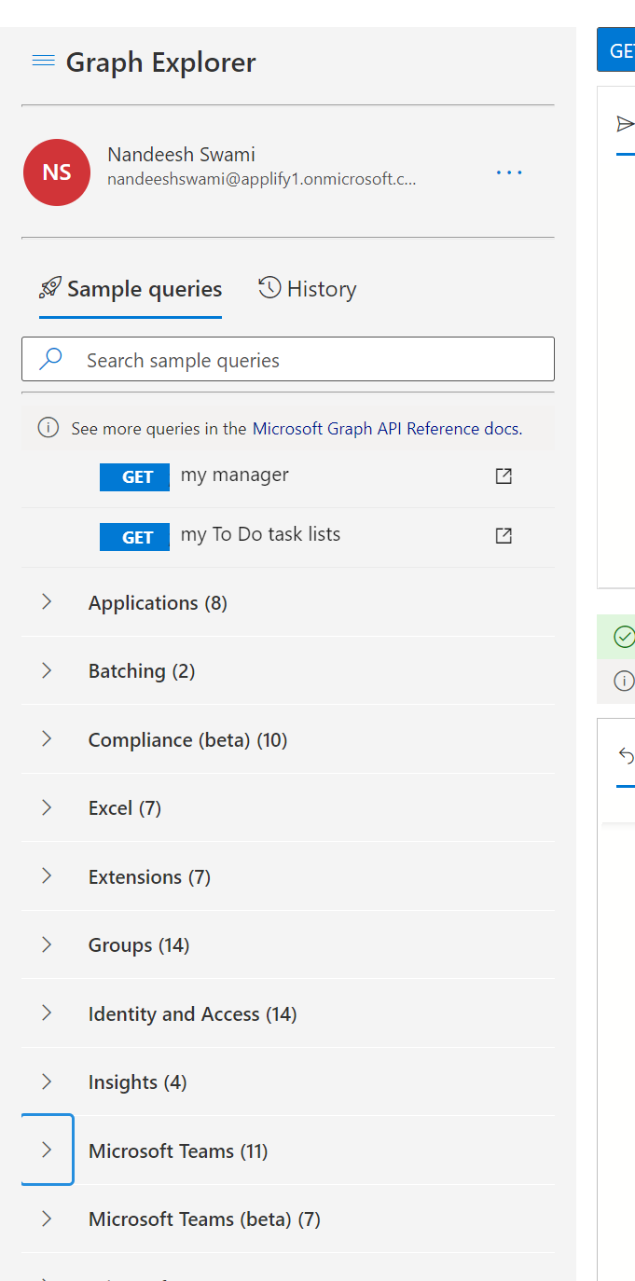635x1281 pixels.
Task: Click the rocket icon on Sample queries
Action: point(50,288)
